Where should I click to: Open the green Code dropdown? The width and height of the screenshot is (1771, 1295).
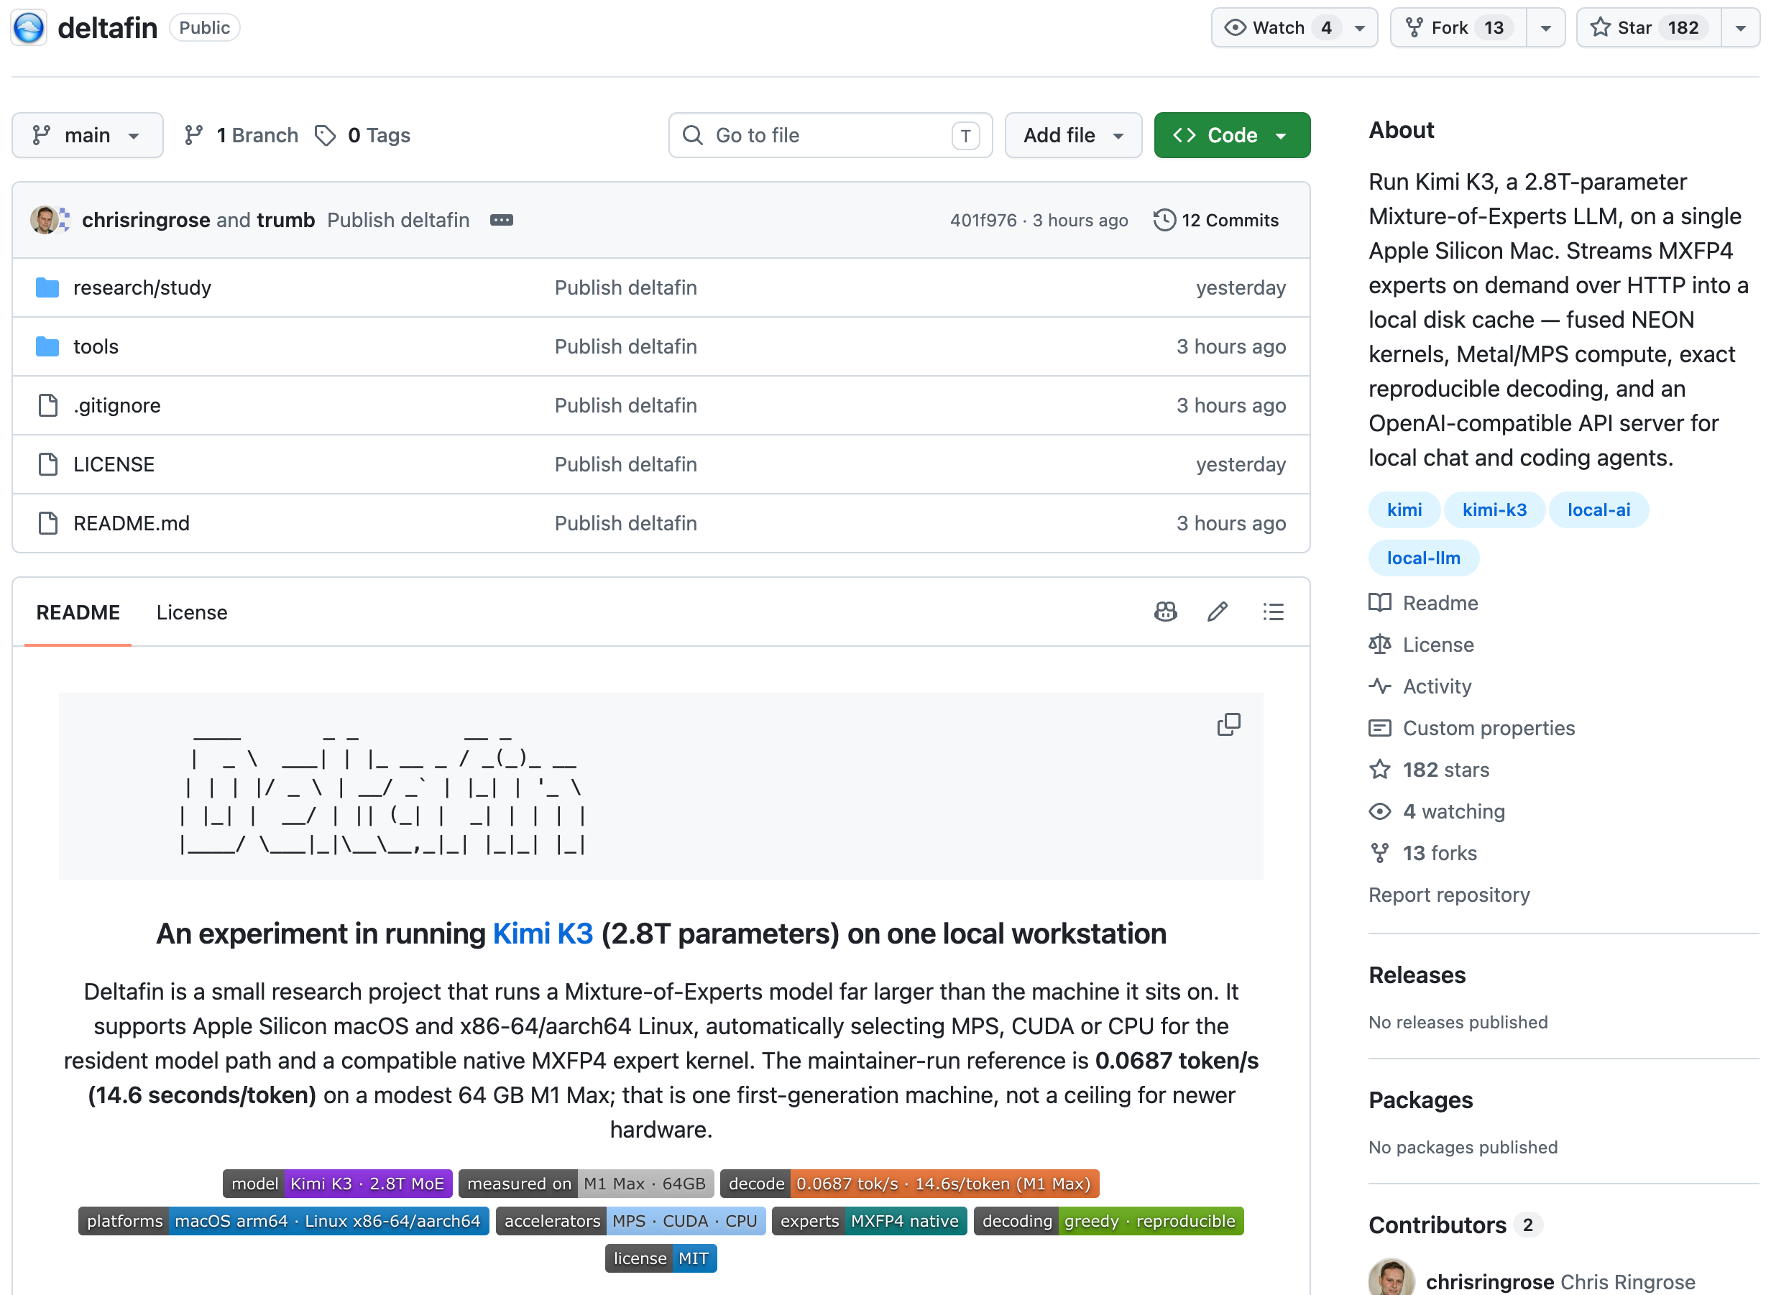[1232, 135]
